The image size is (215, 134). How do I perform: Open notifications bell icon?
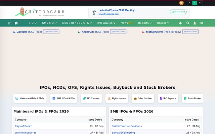point(180,23)
